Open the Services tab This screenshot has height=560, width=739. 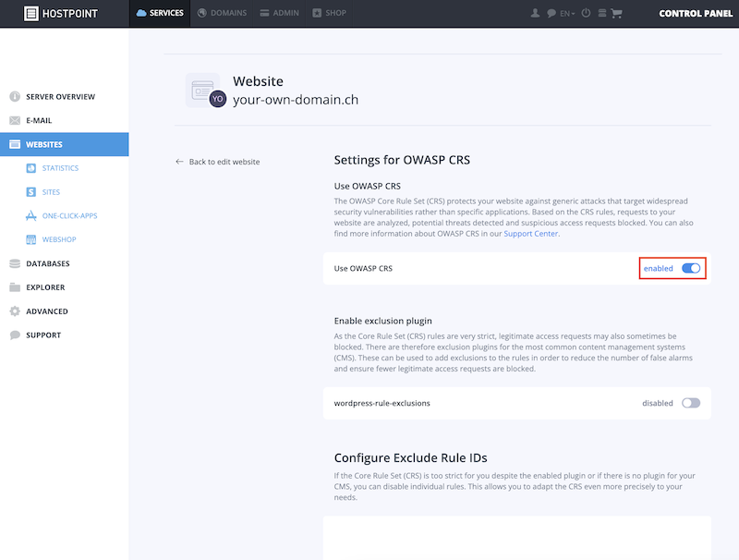160,13
